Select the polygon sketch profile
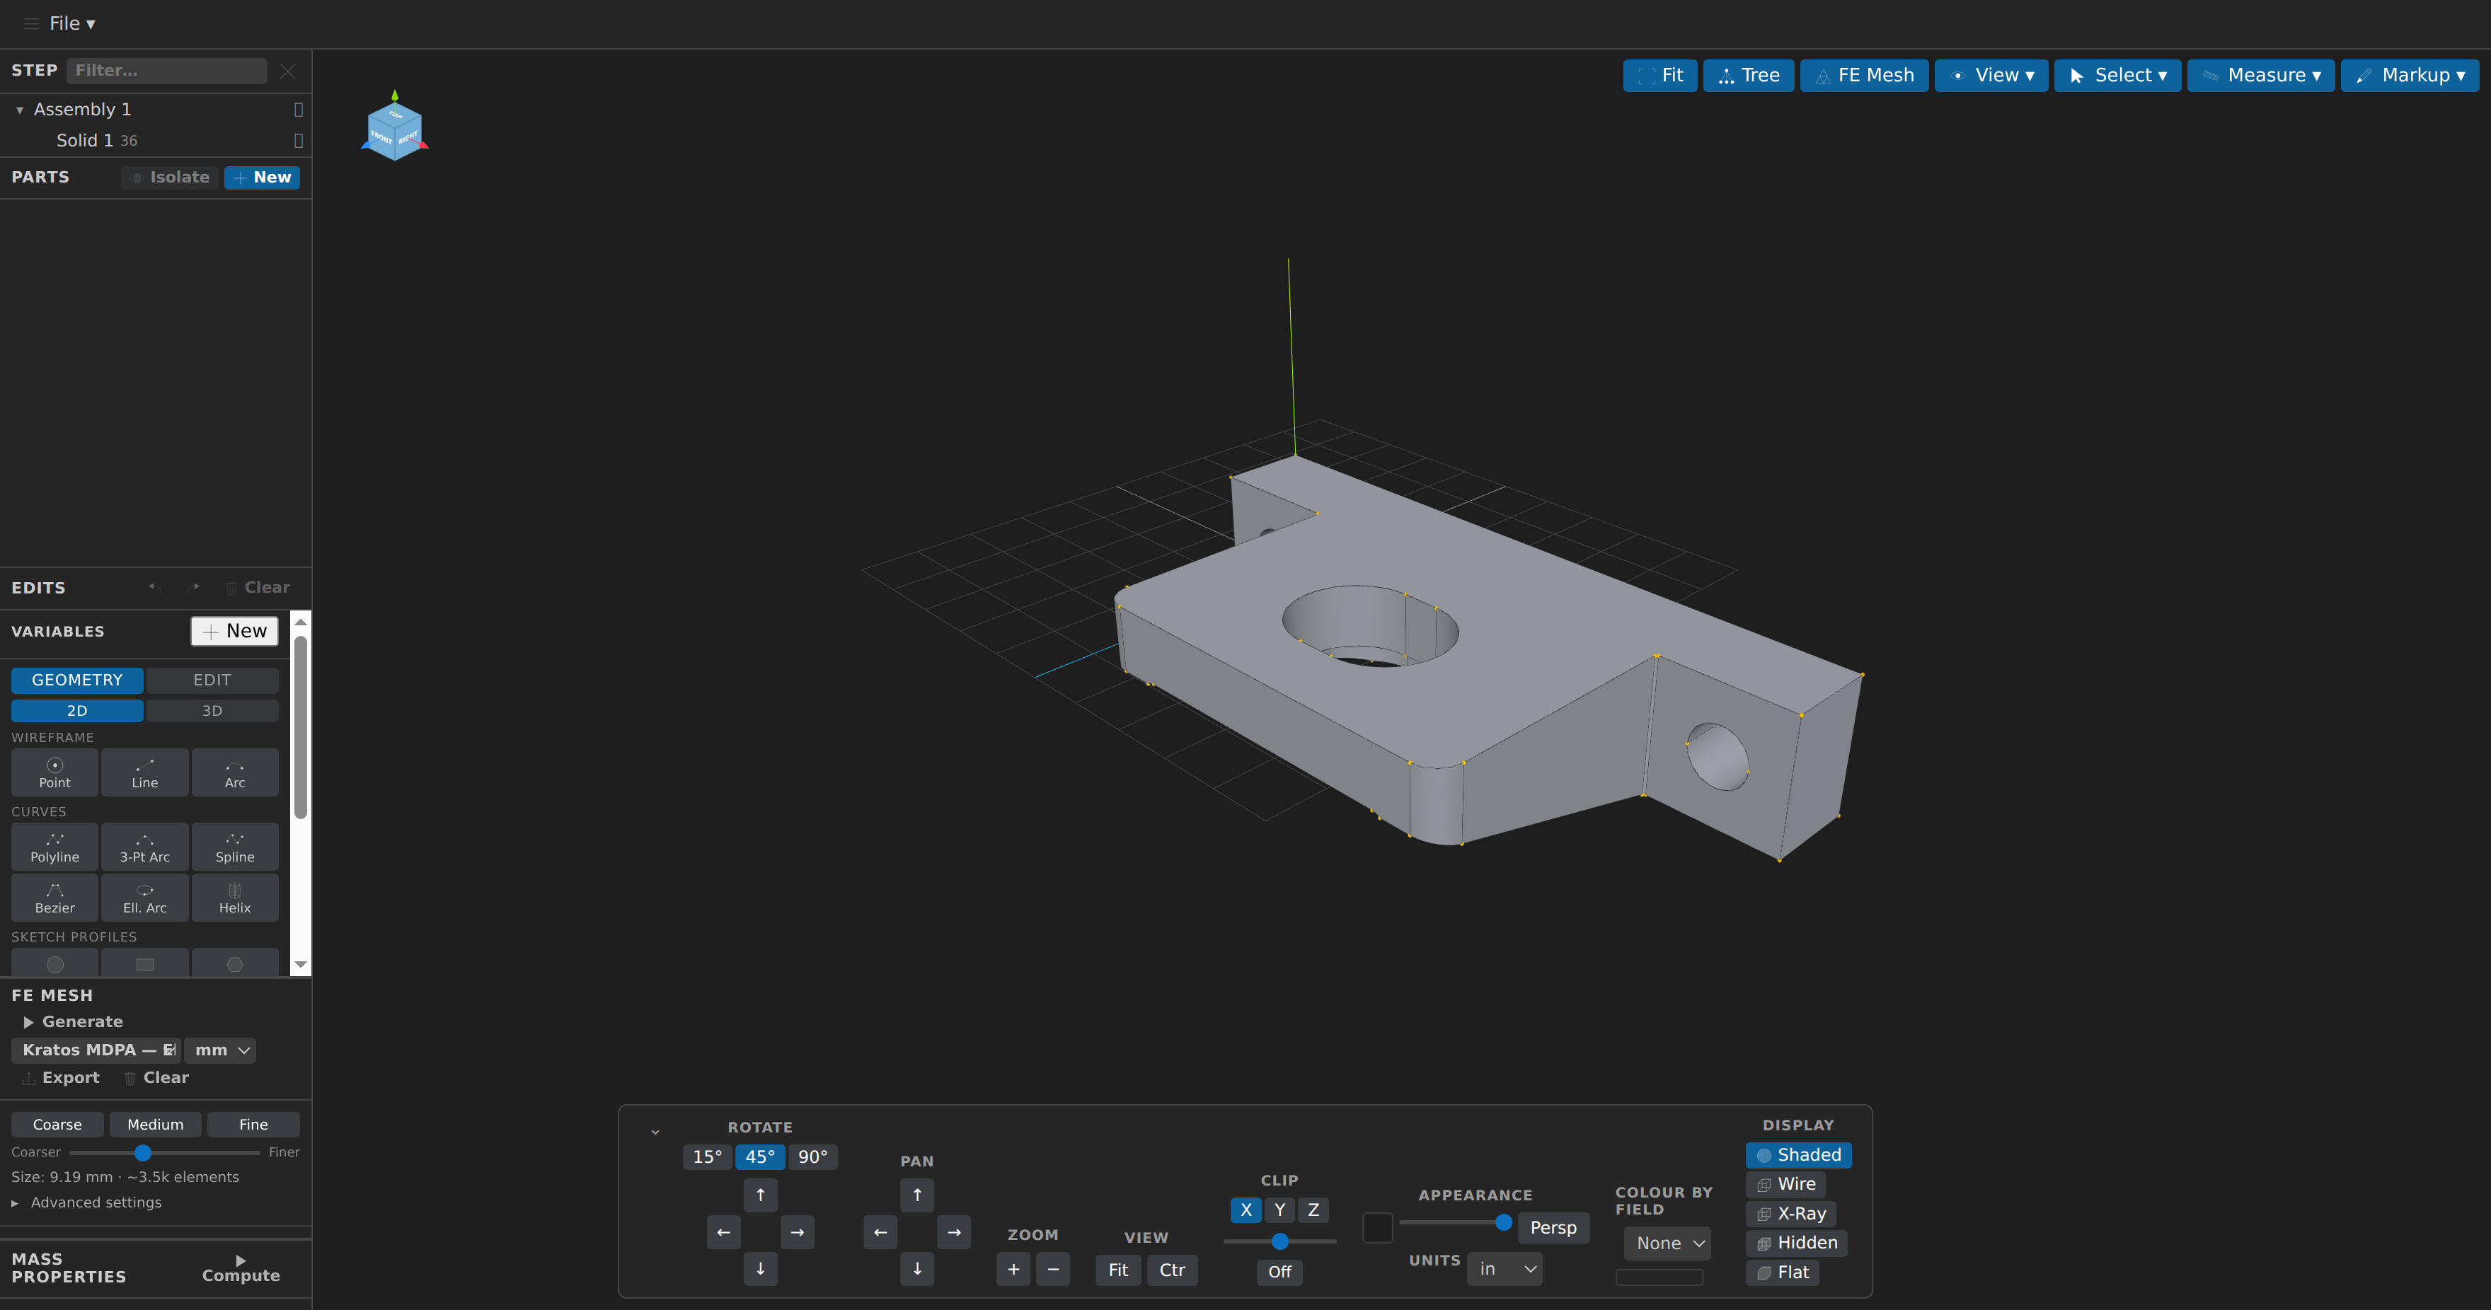The width and height of the screenshot is (2491, 1310). [235, 963]
